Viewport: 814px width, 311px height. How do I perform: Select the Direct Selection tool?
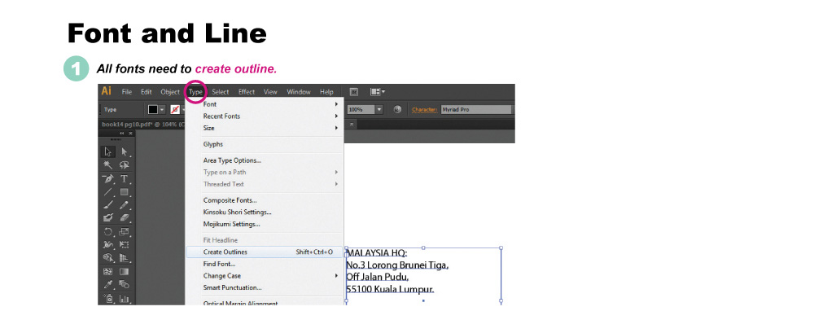pos(125,151)
